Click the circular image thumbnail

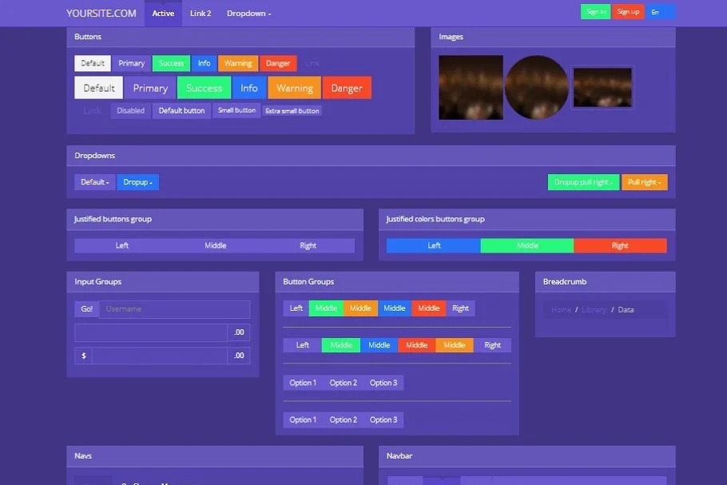click(x=537, y=87)
